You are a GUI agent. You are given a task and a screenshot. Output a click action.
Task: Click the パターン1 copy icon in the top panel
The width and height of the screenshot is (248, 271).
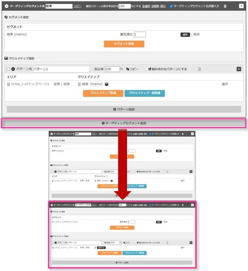click(x=128, y=69)
